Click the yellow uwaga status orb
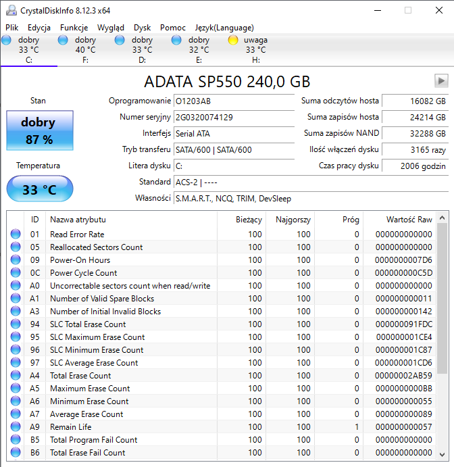Viewport: 454px width, 467px height. (233, 40)
